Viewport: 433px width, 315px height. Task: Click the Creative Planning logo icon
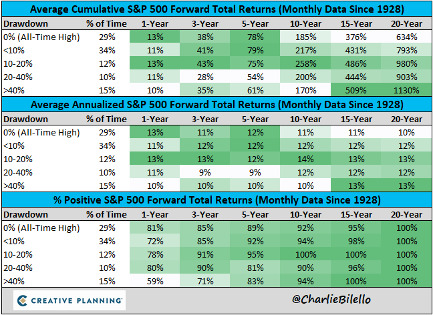(21, 298)
